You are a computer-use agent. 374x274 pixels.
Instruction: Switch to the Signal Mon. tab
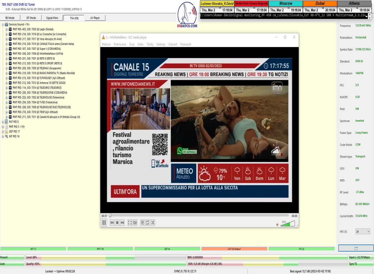[x=52, y=18]
